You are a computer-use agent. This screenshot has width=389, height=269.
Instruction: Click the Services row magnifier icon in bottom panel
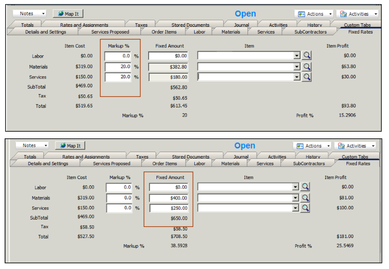click(306, 208)
